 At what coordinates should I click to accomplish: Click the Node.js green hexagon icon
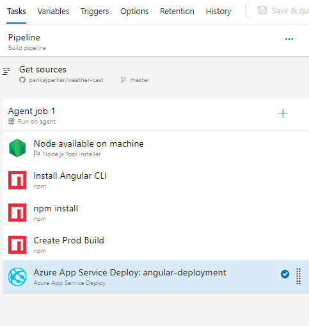17,148
